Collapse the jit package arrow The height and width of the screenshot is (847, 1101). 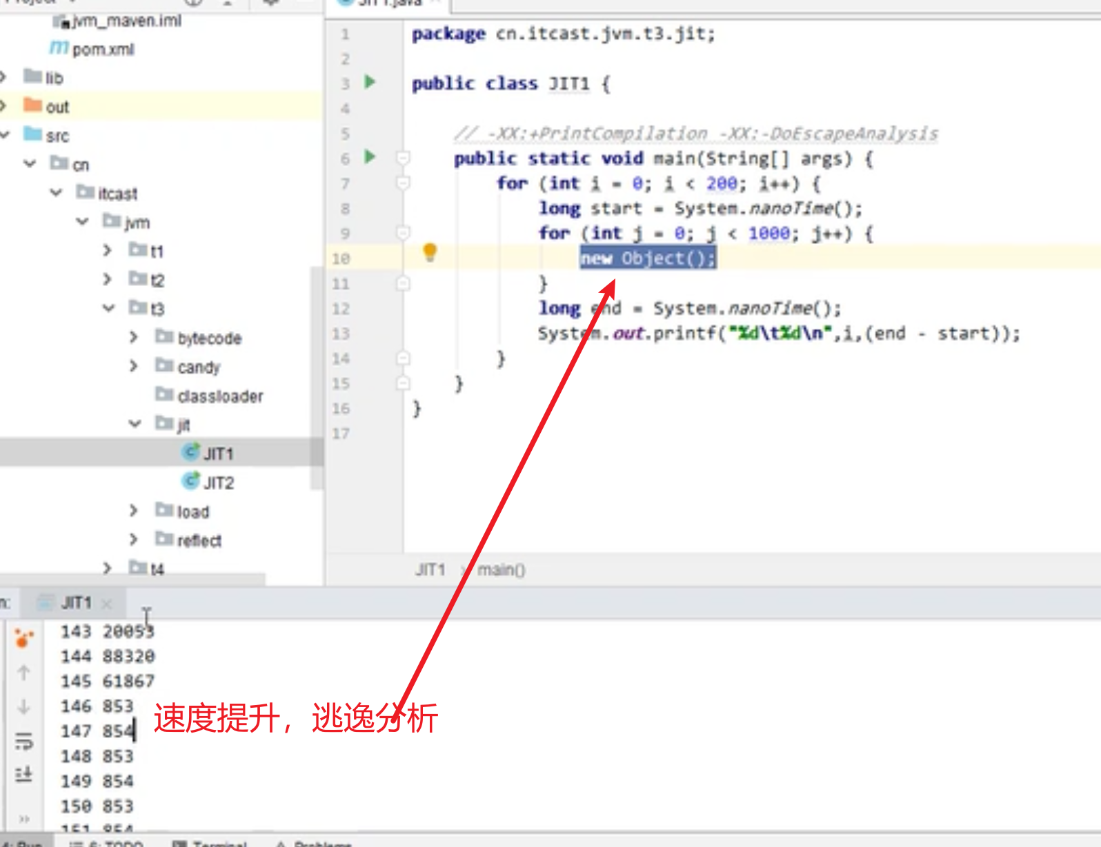tap(135, 423)
